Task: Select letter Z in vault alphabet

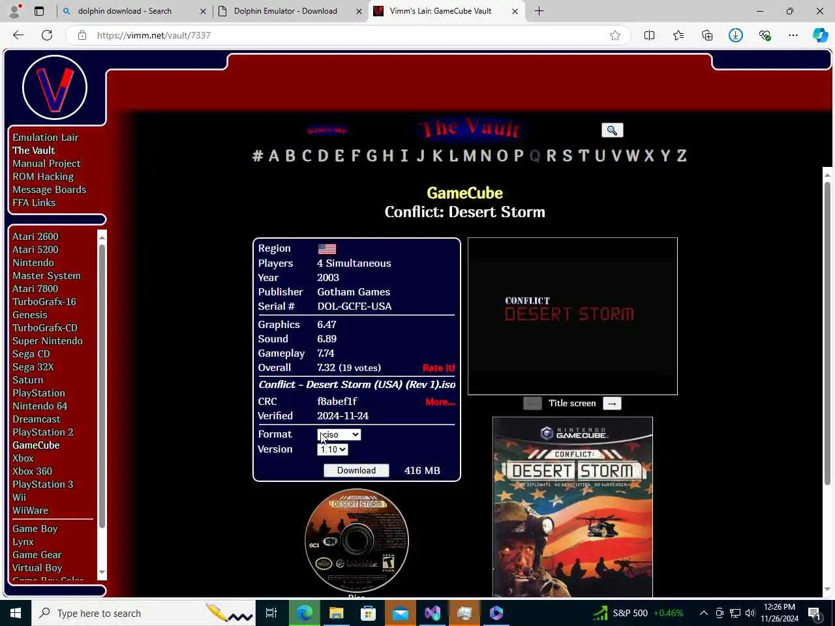Action: coord(682,156)
